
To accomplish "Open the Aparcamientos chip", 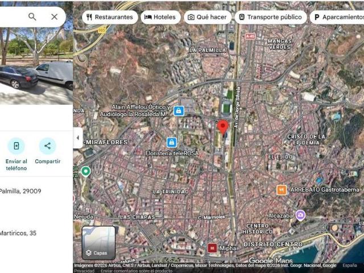I will point(337,17).
